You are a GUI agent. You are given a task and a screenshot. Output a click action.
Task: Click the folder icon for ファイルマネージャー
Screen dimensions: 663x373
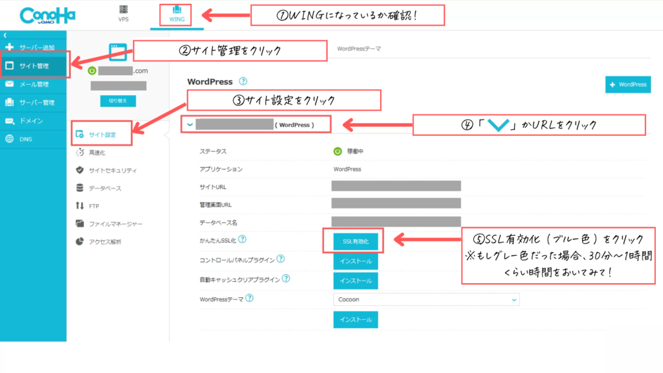coord(80,223)
